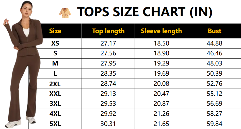Click the jacket icon beside the title
The height and width of the screenshot is (129, 241).
(x=65, y=12)
